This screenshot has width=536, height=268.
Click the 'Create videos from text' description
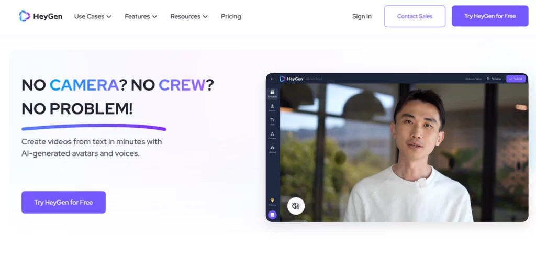coord(92,147)
